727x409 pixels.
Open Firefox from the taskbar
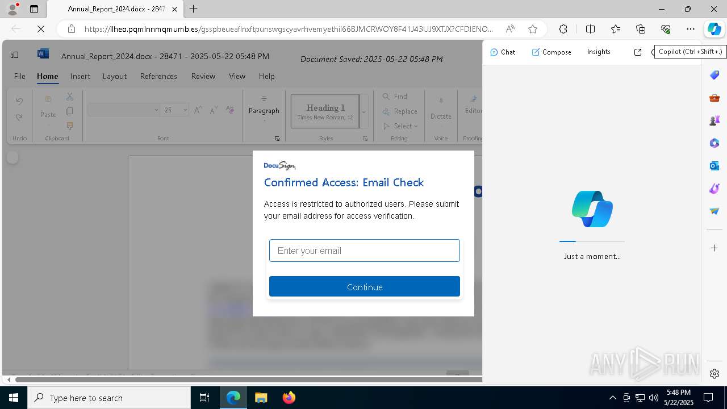point(289,398)
